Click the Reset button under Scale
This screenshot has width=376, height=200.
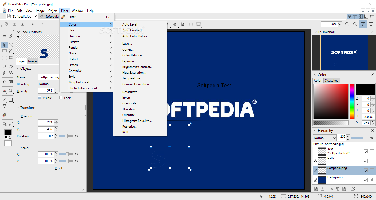click(x=59, y=168)
